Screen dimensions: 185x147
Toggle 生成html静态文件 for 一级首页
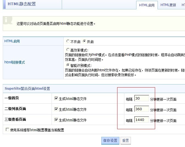point(56,98)
